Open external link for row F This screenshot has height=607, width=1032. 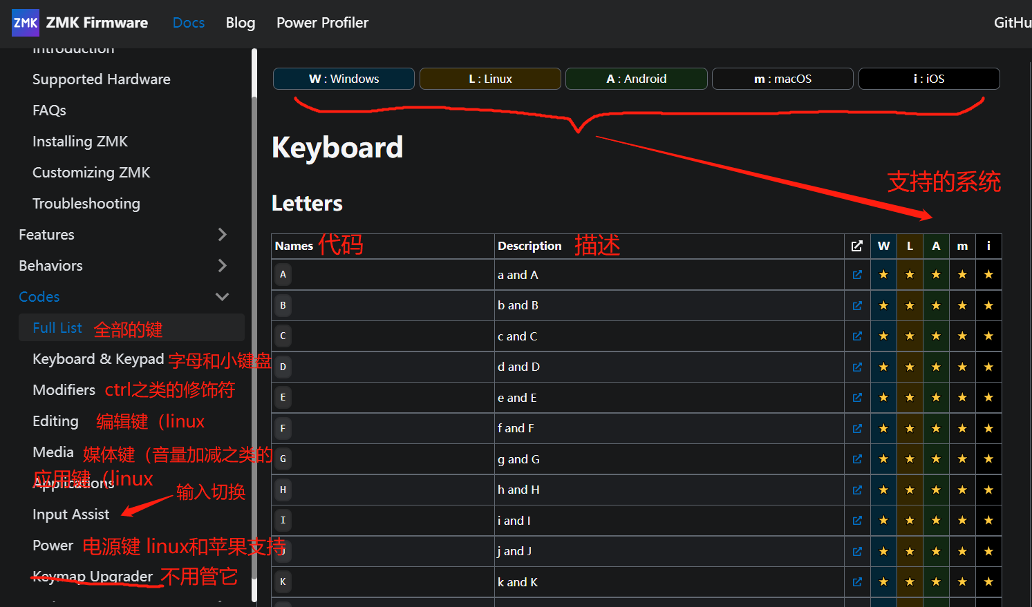pyautogui.click(x=857, y=428)
